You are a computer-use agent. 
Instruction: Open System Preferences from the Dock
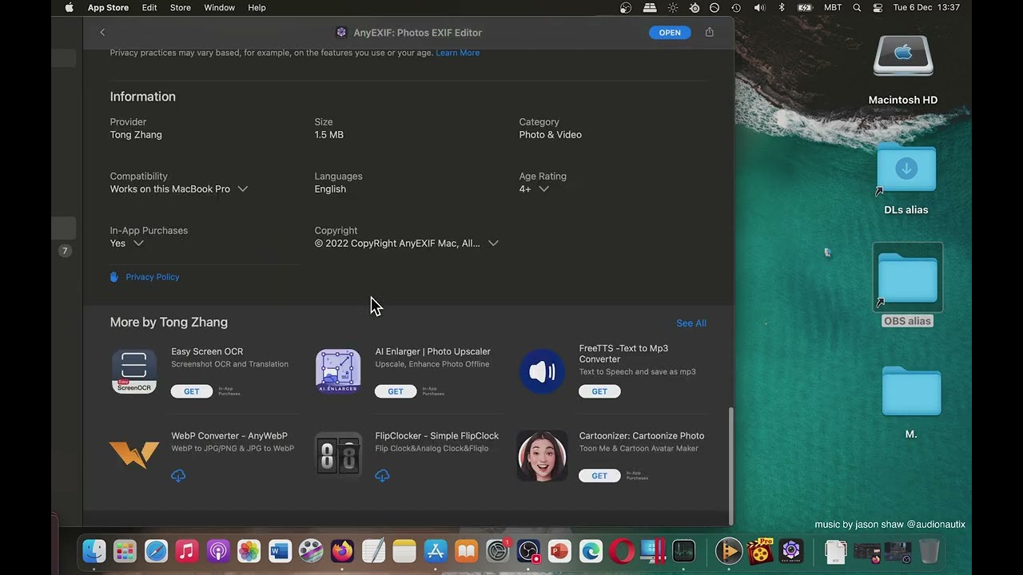click(x=498, y=551)
